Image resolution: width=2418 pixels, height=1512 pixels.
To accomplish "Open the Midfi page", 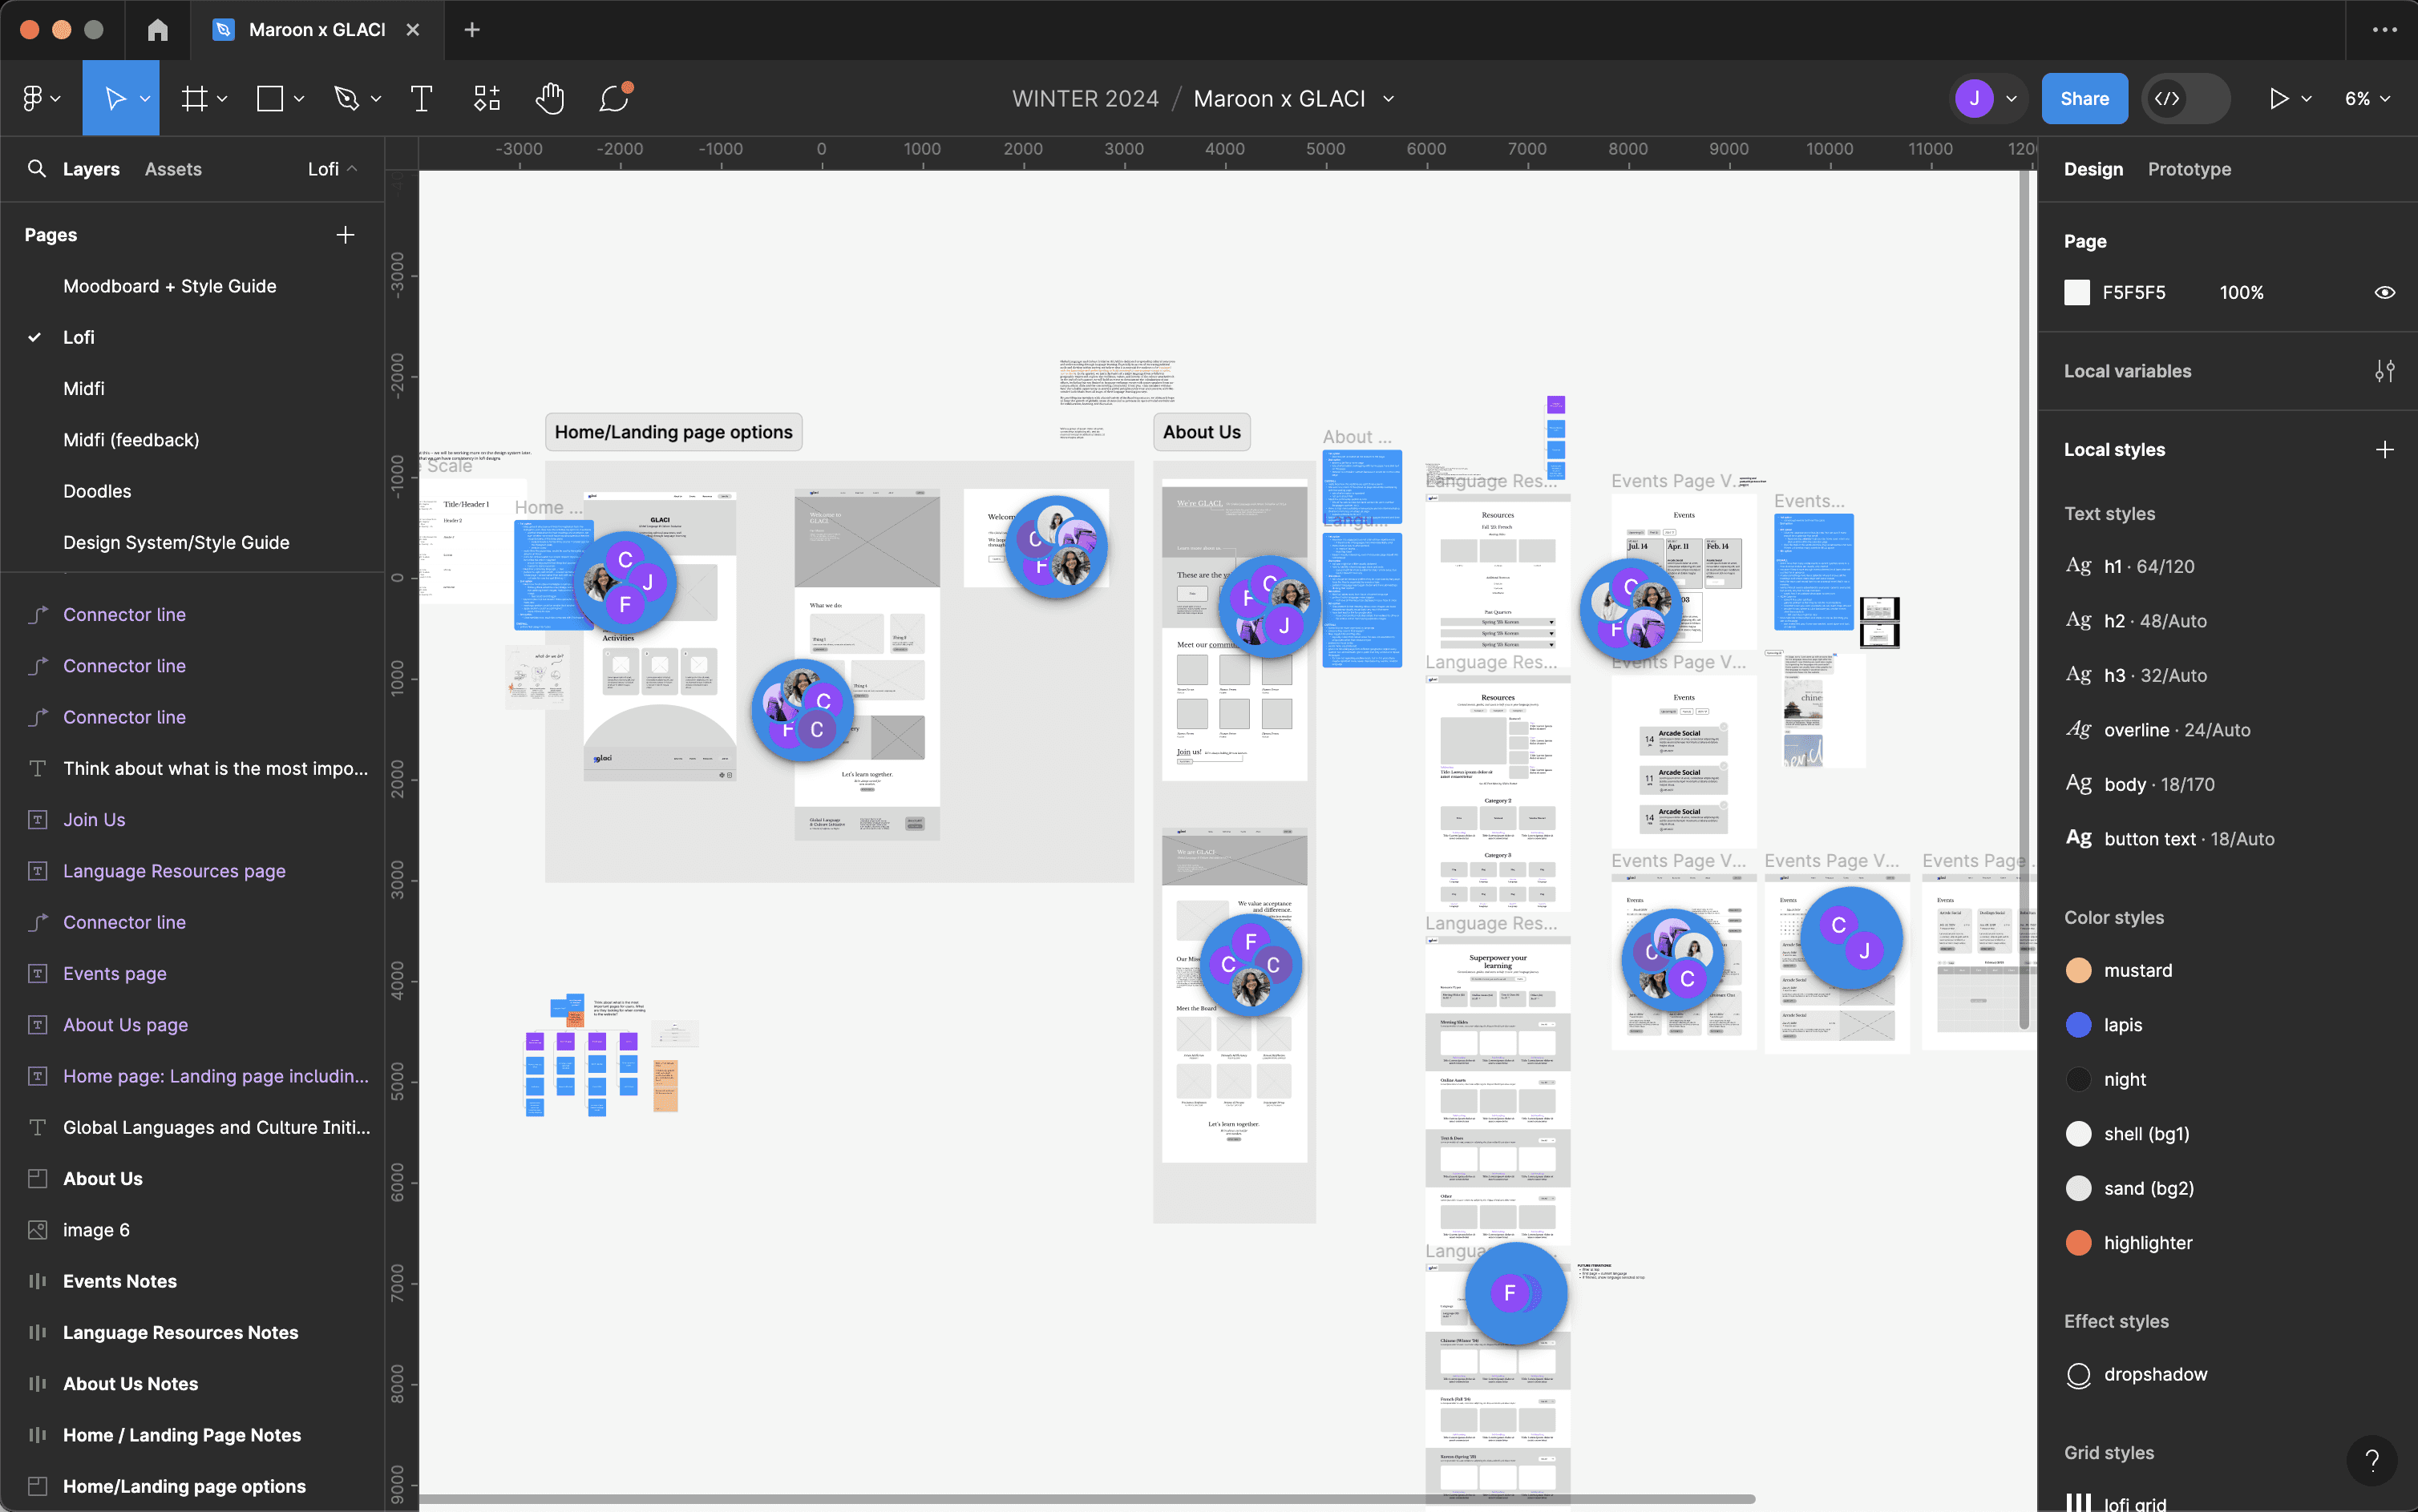I will [84, 388].
